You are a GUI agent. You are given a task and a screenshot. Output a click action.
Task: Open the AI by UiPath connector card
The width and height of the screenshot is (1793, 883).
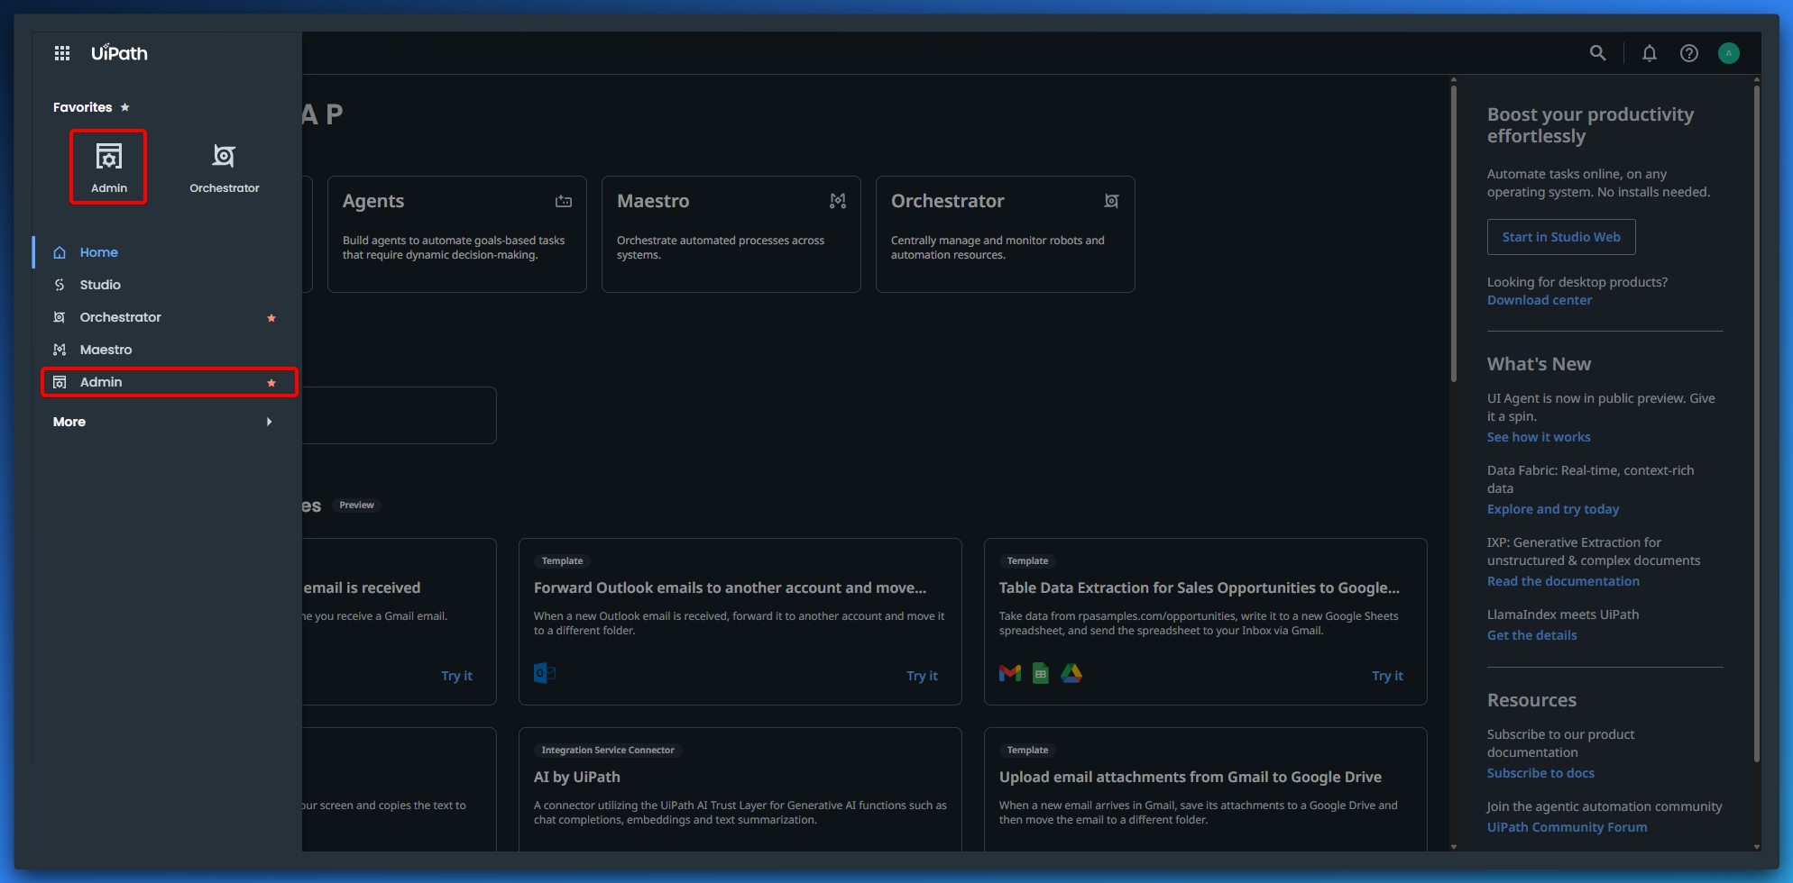[x=740, y=789]
